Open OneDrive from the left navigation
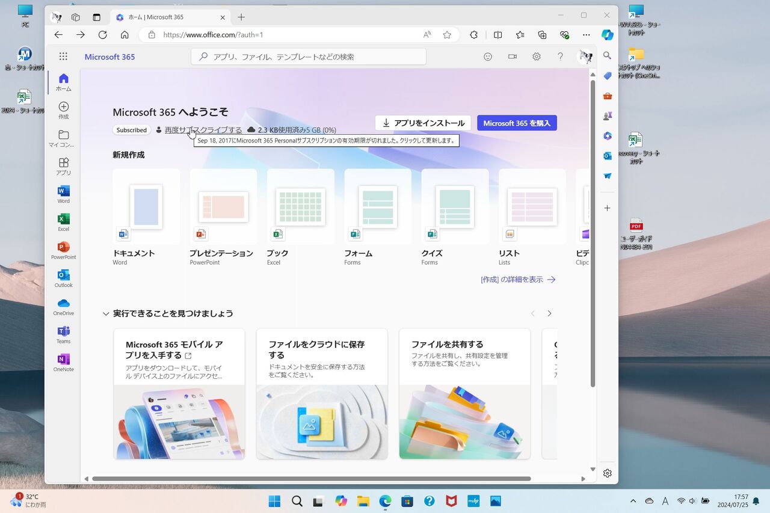This screenshot has width=770, height=513. pos(64,307)
